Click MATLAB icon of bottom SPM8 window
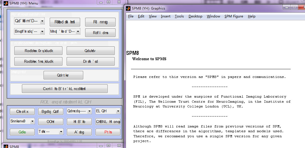The height and width of the screenshot is (148, 305). (6, 146)
